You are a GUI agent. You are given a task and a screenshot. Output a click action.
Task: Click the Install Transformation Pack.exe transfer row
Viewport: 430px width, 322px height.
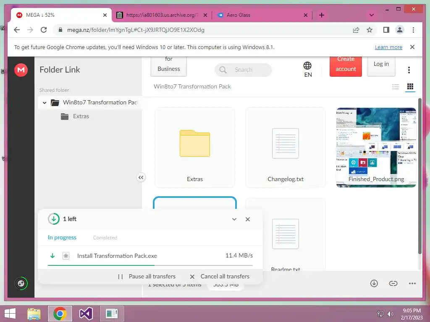pyautogui.click(x=150, y=256)
